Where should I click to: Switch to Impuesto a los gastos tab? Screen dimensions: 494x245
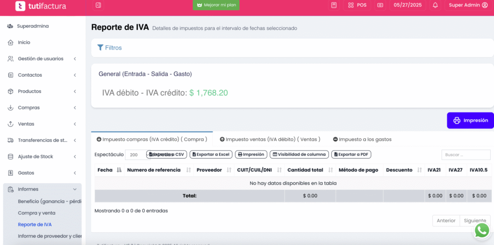362,139
